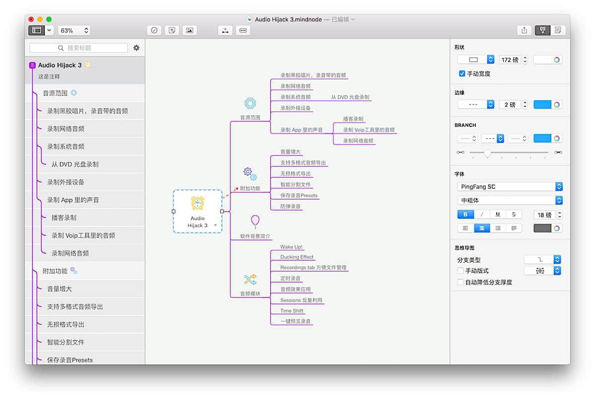This screenshot has height=400, width=595.
Task: Click the branch thickness slider handle
Action: tap(487, 153)
